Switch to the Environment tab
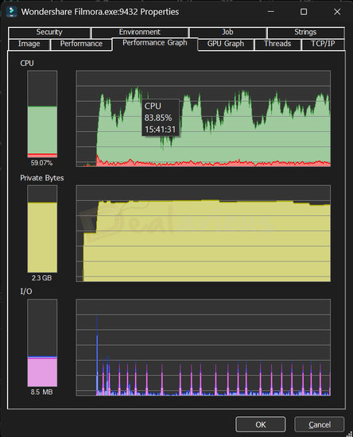Image resolution: width=353 pixels, height=437 pixels. pos(140,33)
